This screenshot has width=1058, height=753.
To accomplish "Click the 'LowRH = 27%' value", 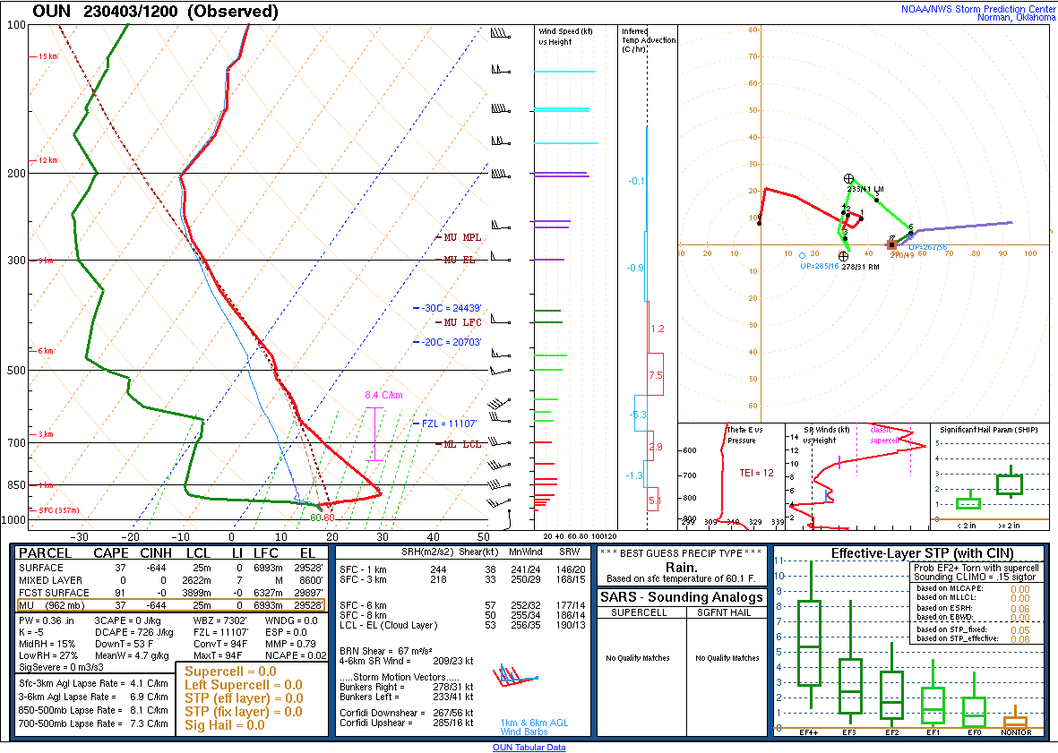I will click(47, 655).
